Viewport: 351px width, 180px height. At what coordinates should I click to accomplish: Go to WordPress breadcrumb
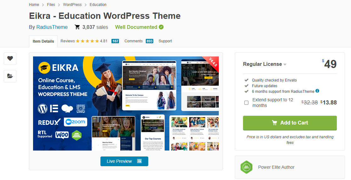click(x=72, y=5)
